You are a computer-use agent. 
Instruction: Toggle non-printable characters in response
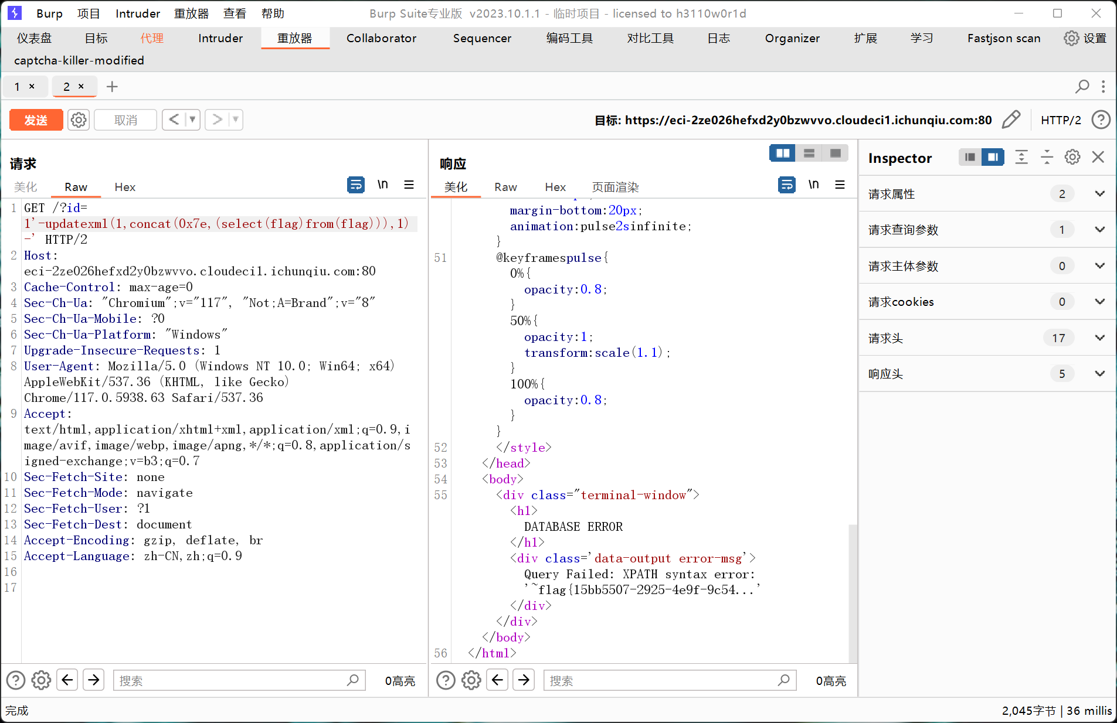click(x=814, y=185)
